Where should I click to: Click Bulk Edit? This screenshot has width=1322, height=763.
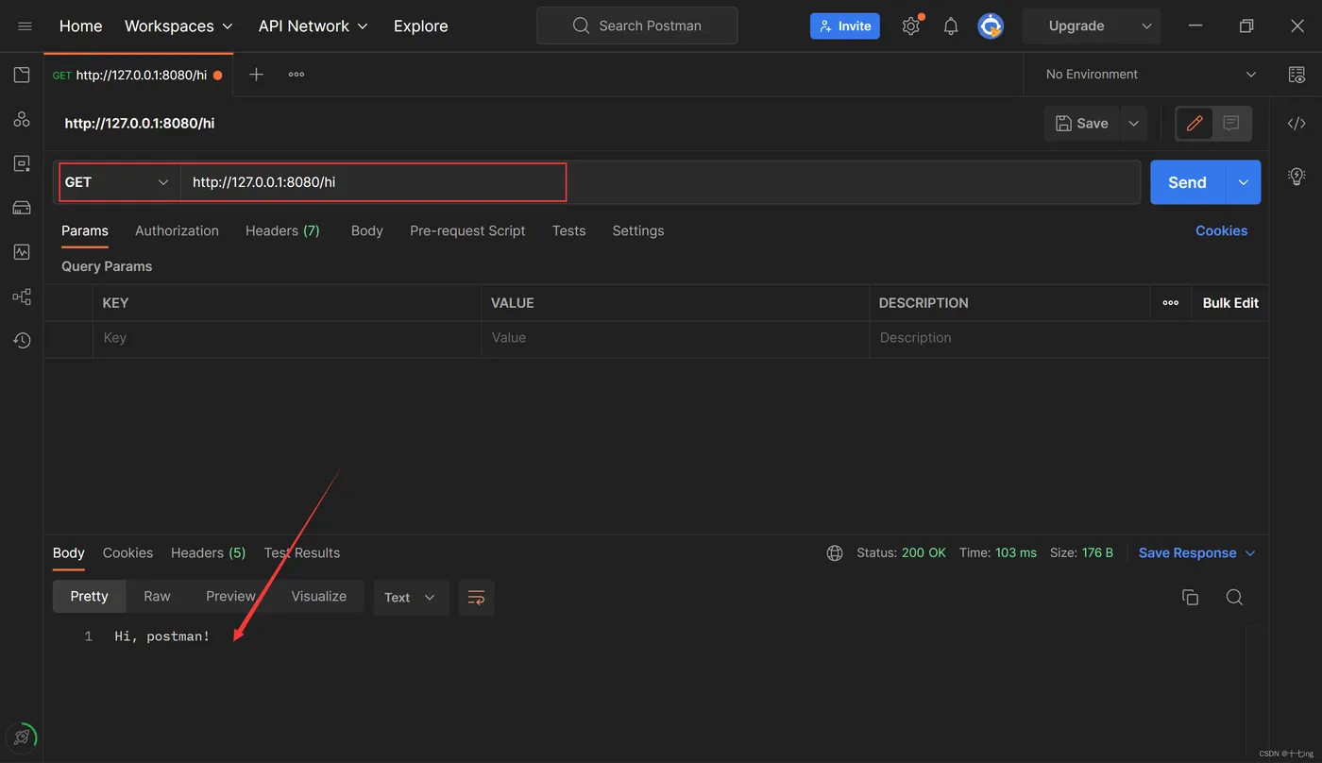coord(1230,303)
